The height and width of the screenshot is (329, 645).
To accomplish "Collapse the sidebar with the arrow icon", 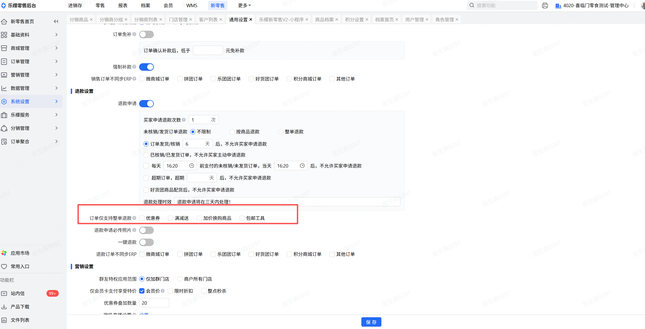I will click(x=56, y=21).
